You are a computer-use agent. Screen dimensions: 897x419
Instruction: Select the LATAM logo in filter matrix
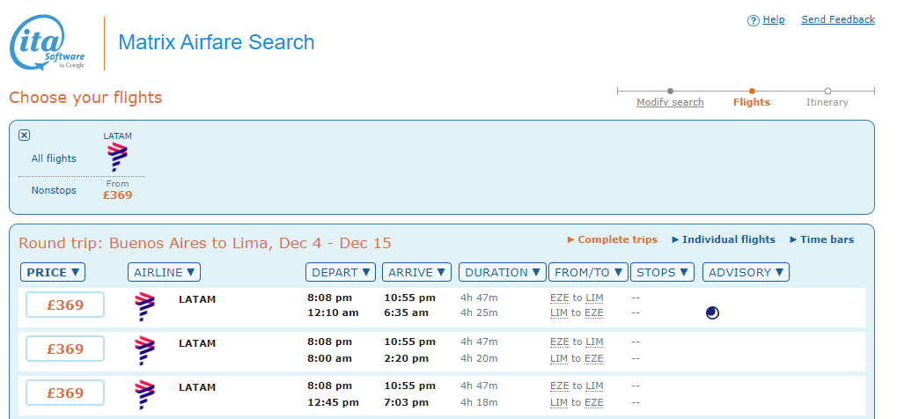117,158
